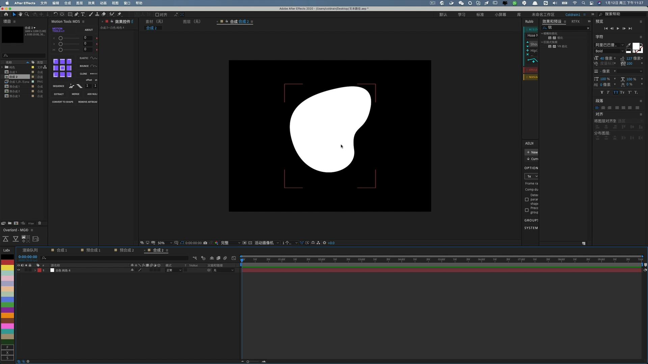Click the 1x playback speed dropdown
This screenshot has height=364, width=648.
pyautogui.click(x=532, y=176)
